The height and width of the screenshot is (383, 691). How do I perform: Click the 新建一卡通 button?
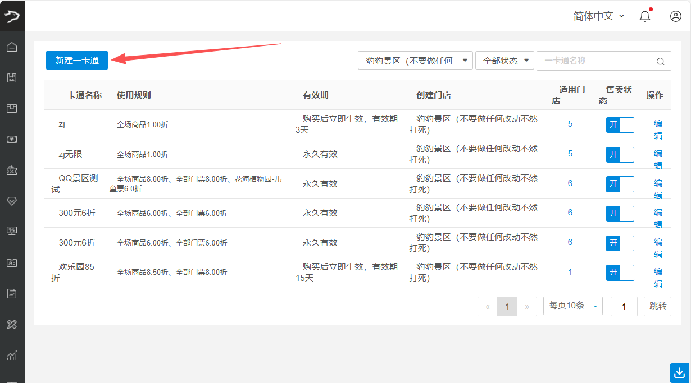pyautogui.click(x=77, y=61)
